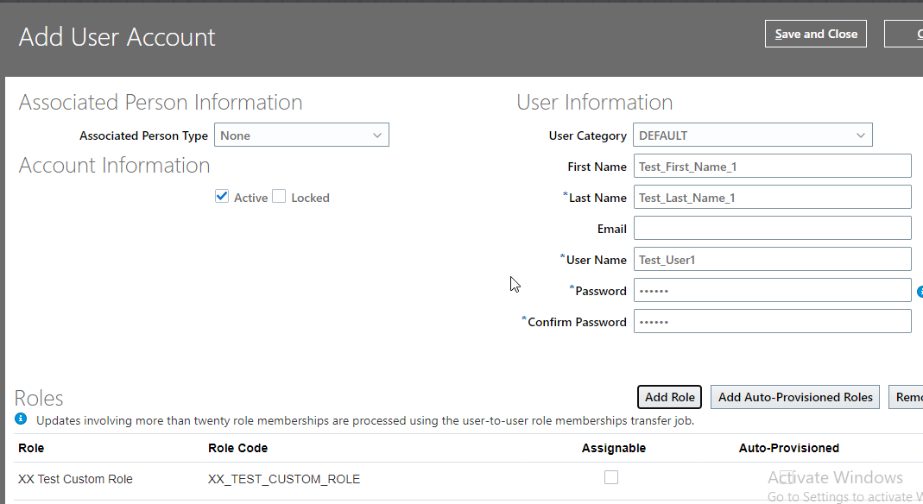Check the Assignable box for XX Test Custom Role
Image resolution: width=923 pixels, height=504 pixels.
pos(611,477)
